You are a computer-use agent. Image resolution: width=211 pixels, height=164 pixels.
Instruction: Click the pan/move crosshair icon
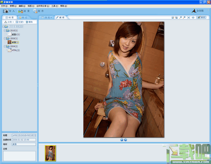coord(193,18)
